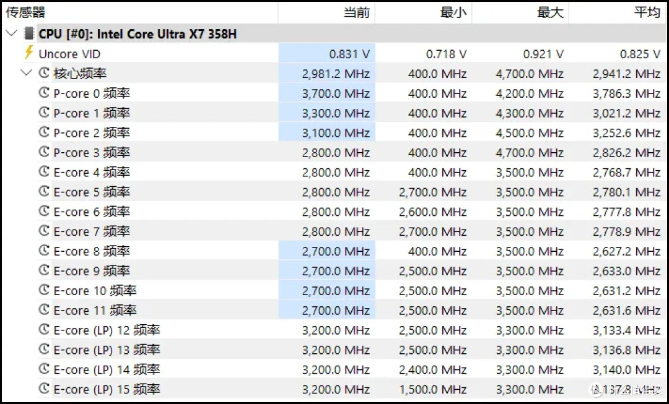Click the 1,500.0 MHz minimum value

[x=433, y=390]
